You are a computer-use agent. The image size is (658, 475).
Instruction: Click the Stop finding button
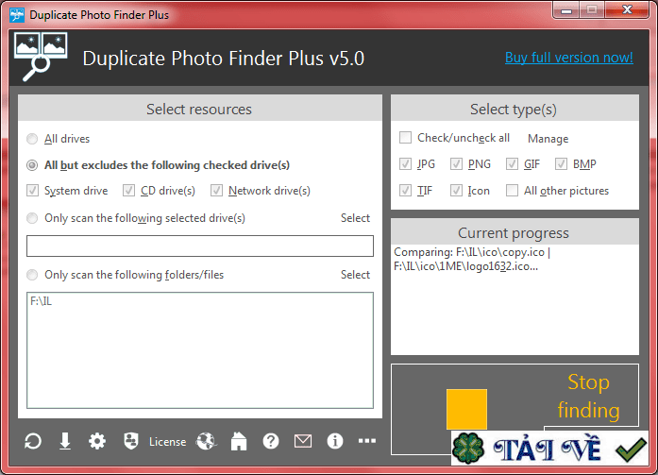tap(515, 409)
